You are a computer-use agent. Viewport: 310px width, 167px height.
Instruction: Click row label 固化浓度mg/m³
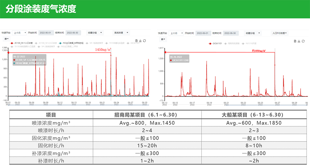pos(51,138)
